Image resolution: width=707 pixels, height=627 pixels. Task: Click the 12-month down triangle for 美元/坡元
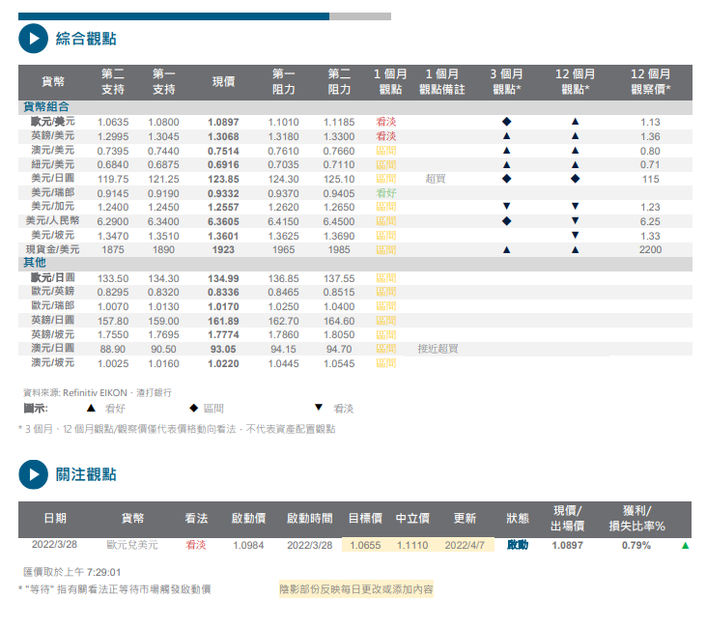pyautogui.click(x=575, y=235)
